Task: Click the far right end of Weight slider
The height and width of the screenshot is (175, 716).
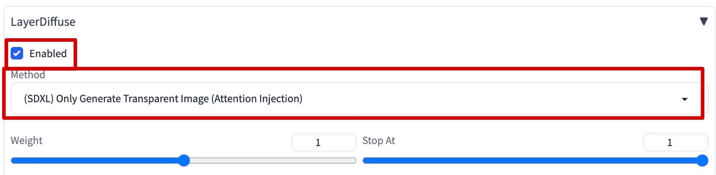Action: tap(355, 160)
